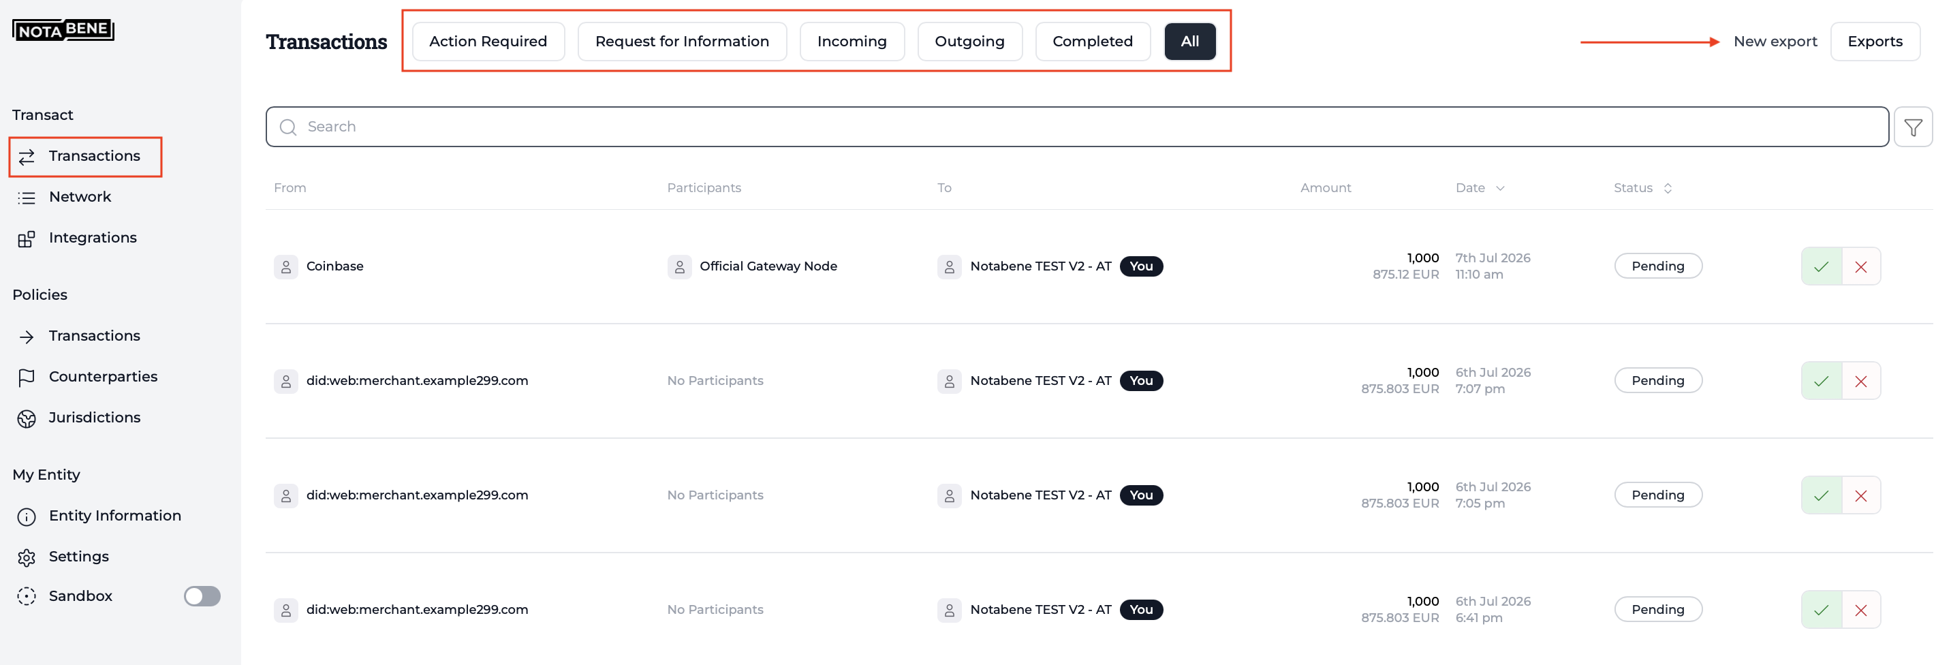This screenshot has height=665, width=1951.
Task: Click the From column header
Action: coord(290,188)
